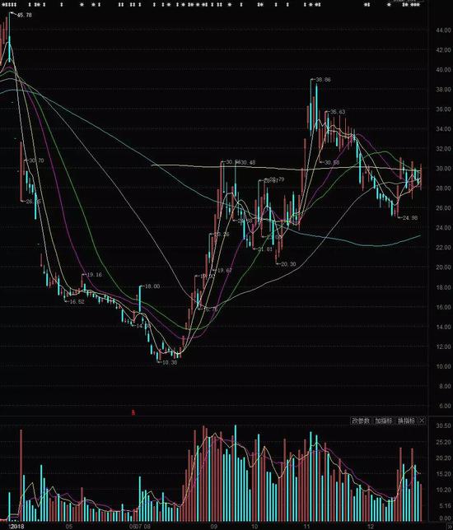Click the 05 month label on time axis
Screen dimensions: 453x530
pos(69,527)
